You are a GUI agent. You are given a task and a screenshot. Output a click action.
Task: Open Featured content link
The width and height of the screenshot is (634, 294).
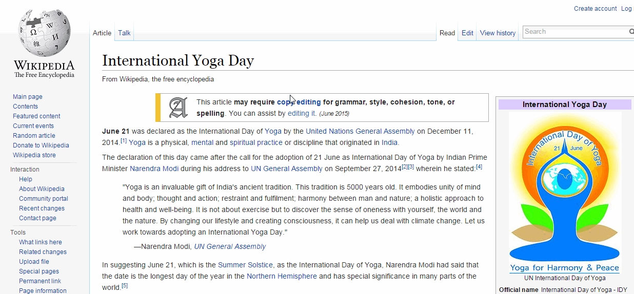(x=36, y=116)
